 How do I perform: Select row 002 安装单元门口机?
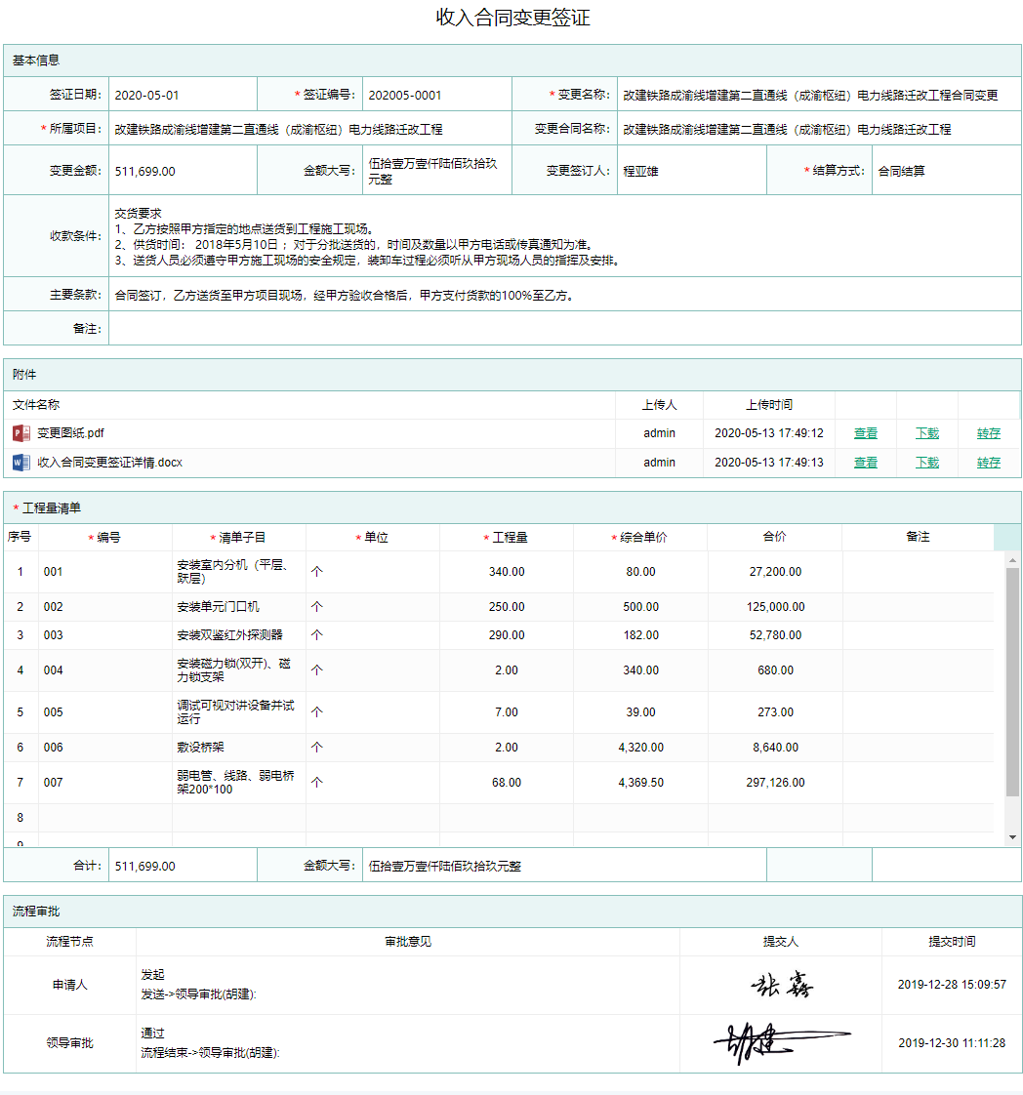pyautogui.click(x=218, y=607)
